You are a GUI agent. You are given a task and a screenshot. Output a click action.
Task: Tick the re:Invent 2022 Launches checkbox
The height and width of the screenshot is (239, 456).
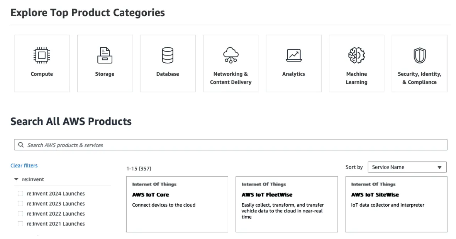tap(20, 214)
